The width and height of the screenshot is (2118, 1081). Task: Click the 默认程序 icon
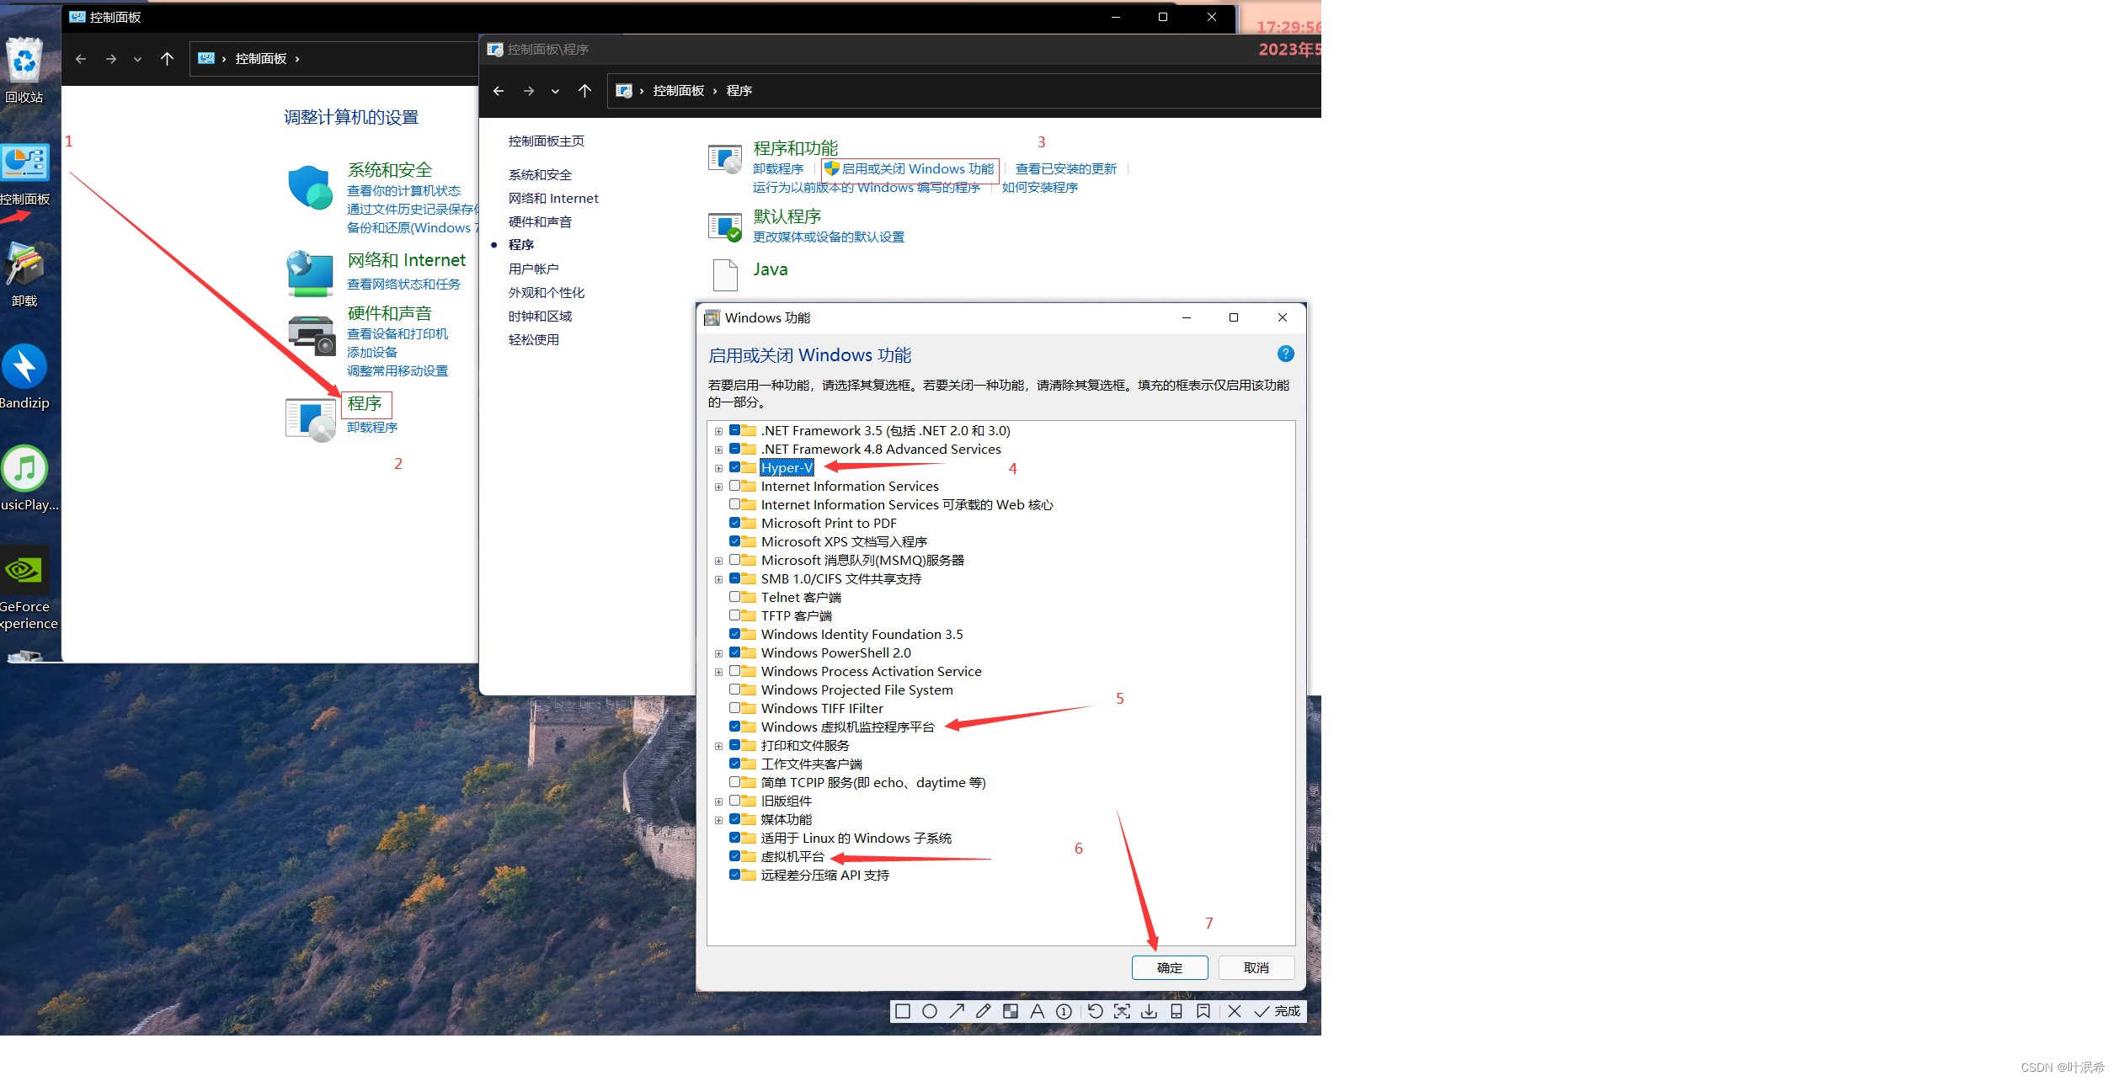coord(724,226)
